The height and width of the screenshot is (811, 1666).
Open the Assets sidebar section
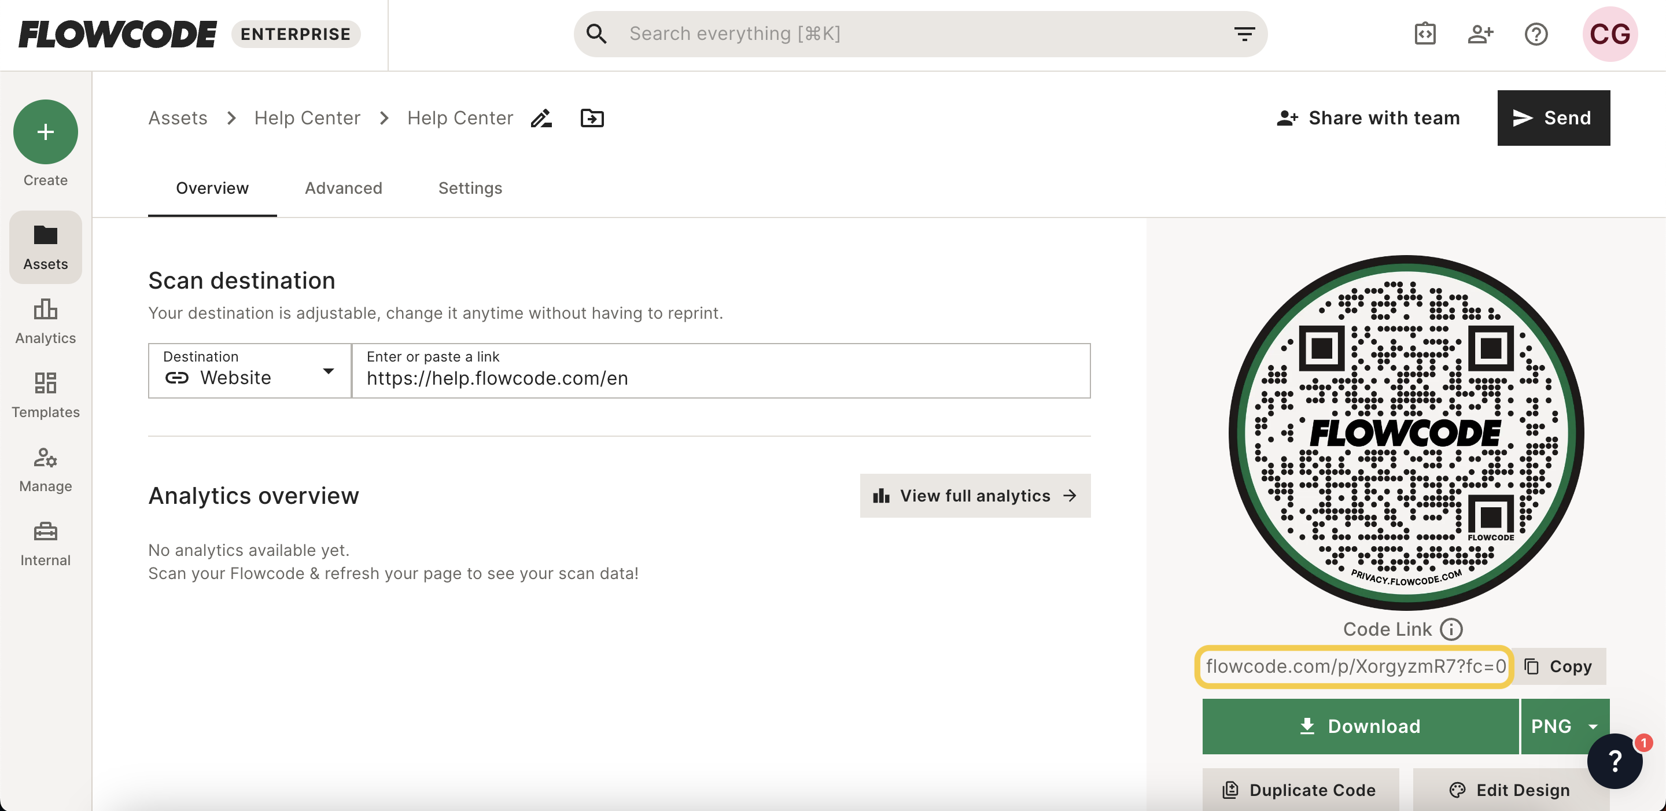[x=45, y=247]
